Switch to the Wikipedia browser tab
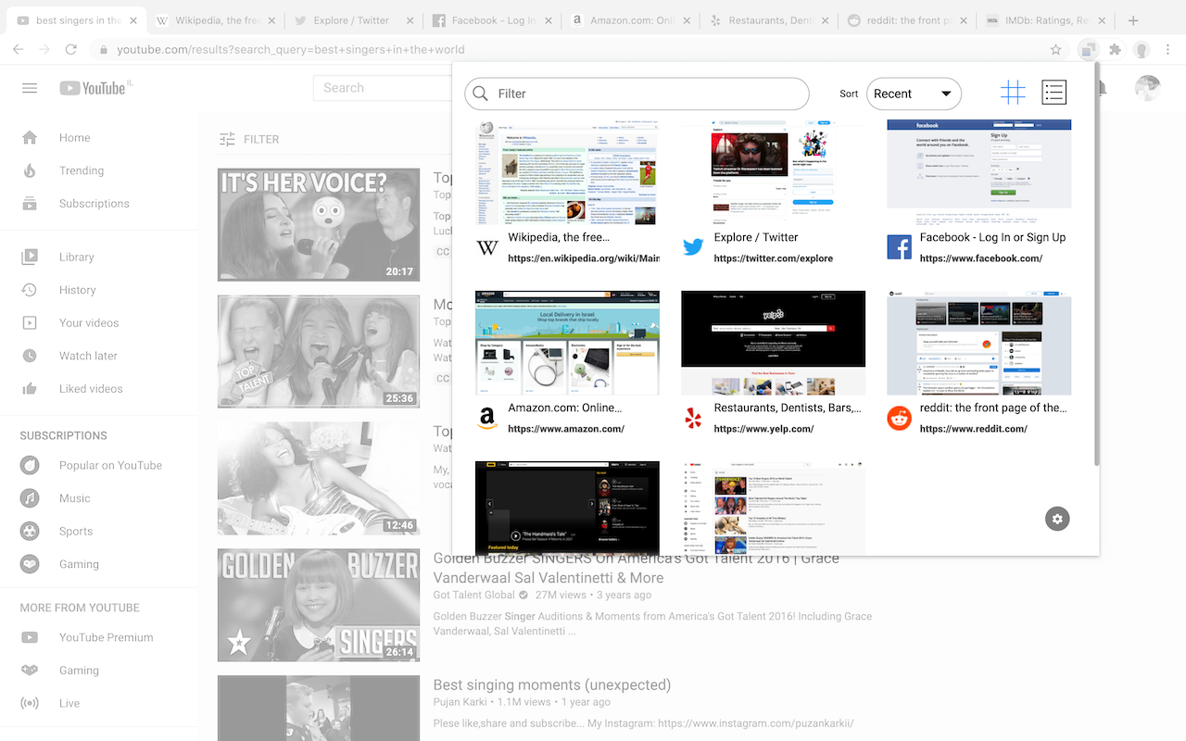Viewport: 1186px width, 741px height. coord(215,19)
